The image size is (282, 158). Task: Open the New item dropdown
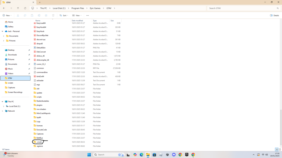pos(7,15)
